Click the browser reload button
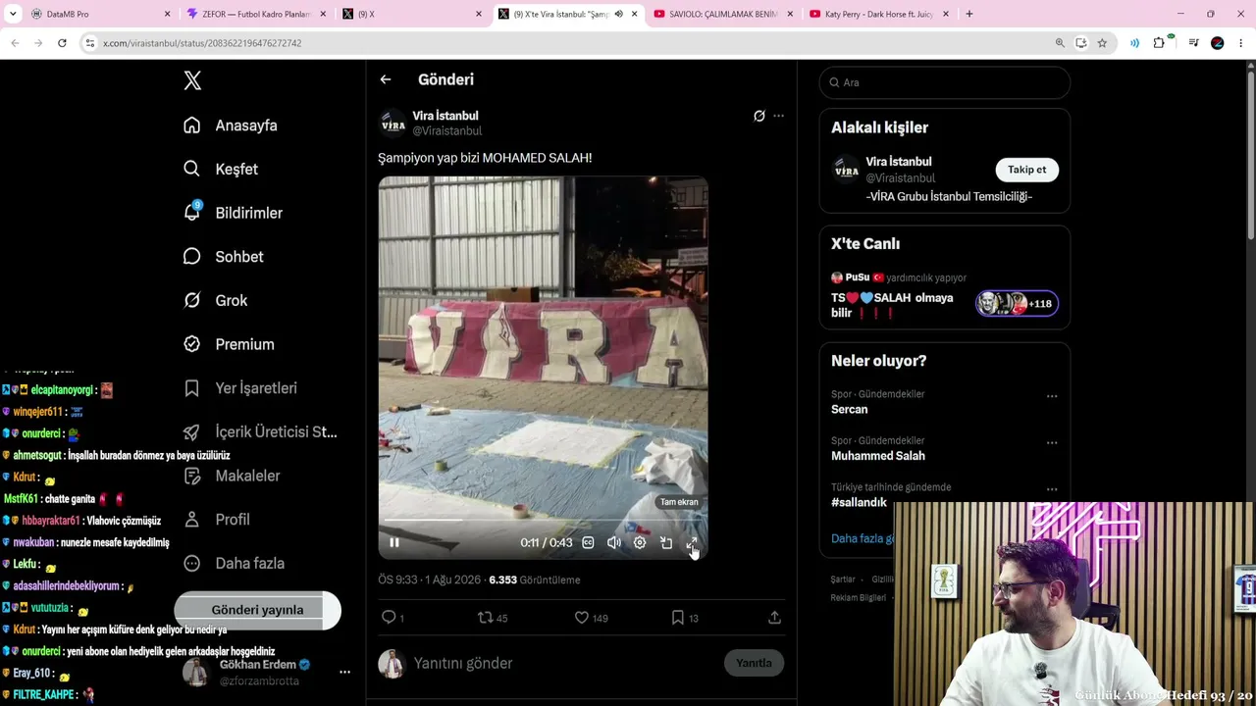The width and height of the screenshot is (1256, 706). (x=62, y=43)
